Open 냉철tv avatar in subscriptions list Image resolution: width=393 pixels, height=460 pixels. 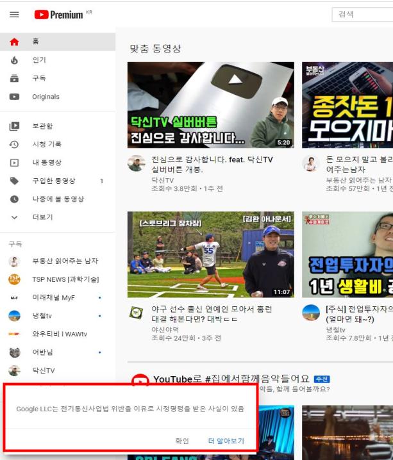tap(14, 316)
